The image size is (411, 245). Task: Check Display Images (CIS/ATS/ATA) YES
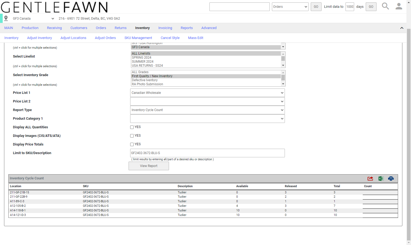(132, 136)
